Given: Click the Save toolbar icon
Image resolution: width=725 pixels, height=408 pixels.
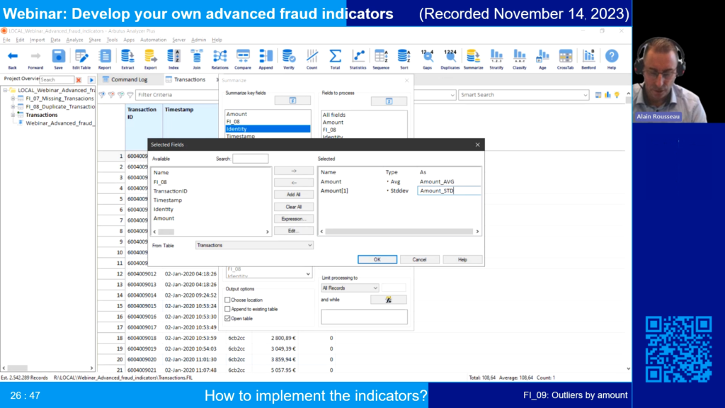Looking at the screenshot, I should 58,59.
